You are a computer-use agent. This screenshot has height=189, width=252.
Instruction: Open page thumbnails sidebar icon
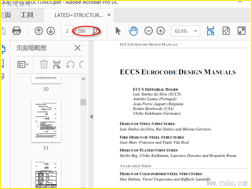[x=3, y=49]
